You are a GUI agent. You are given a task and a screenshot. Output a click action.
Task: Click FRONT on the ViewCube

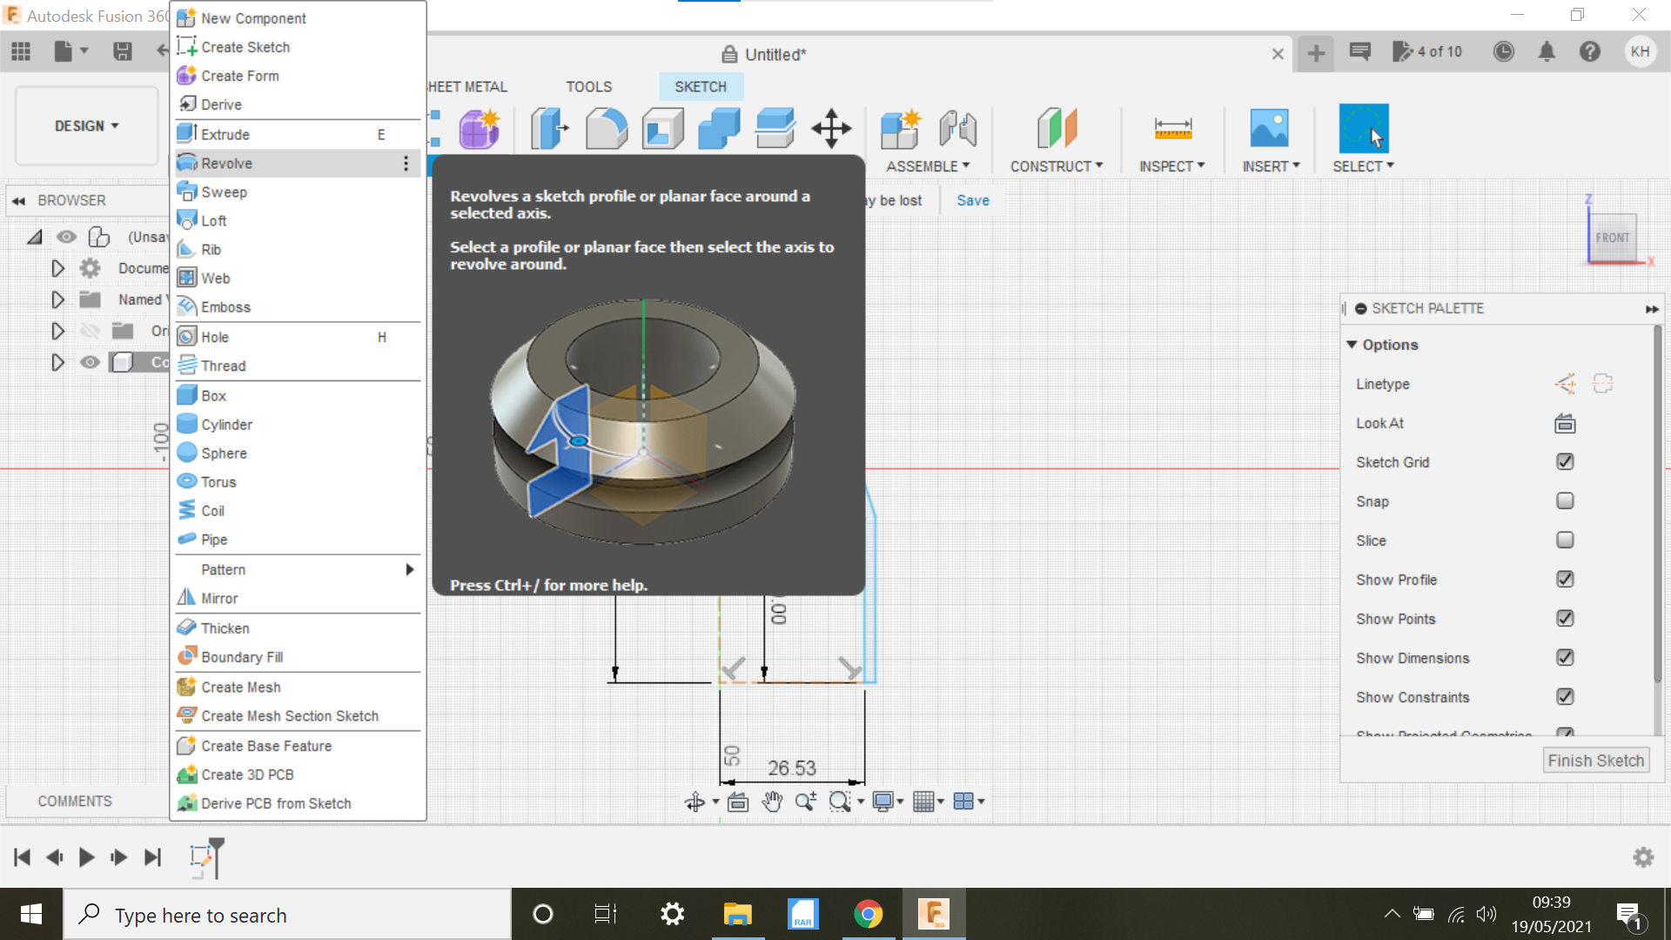1613,237
